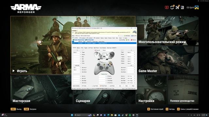Expand the left Stick Axis X dropdown
The image size is (209, 117).
[80, 68]
